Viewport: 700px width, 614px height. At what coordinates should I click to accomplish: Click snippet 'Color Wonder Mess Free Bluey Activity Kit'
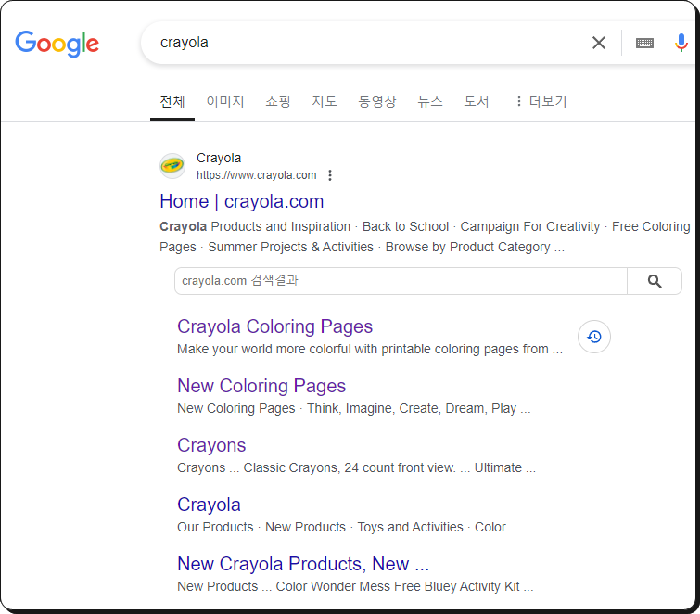(x=398, y=586)
